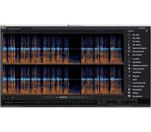The image size is (151, 132).
Task: Select the time-frequency rectangle selection tool
Action: 80,97
